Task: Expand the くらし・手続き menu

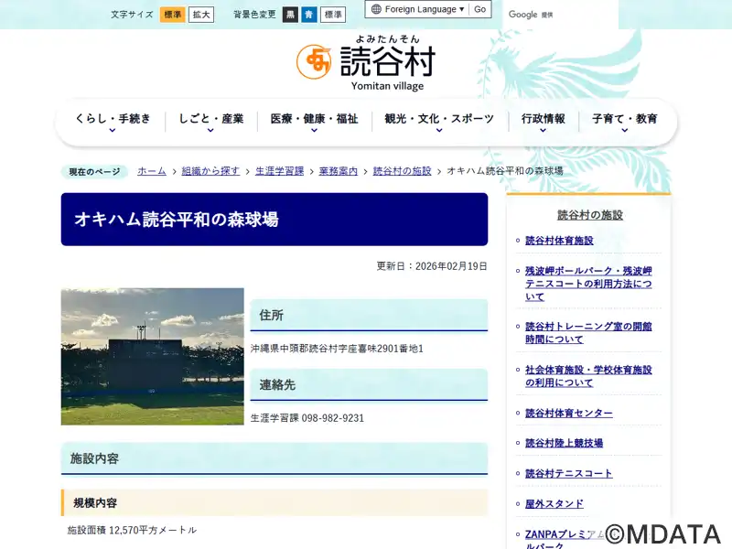Action: pyautogui.click(x=112, y=121)
